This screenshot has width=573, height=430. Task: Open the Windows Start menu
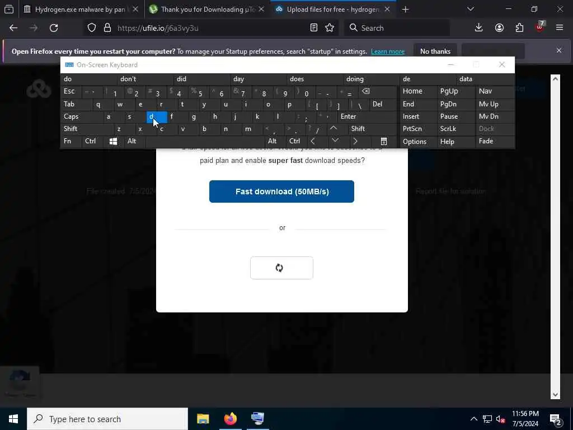[13, 419]
